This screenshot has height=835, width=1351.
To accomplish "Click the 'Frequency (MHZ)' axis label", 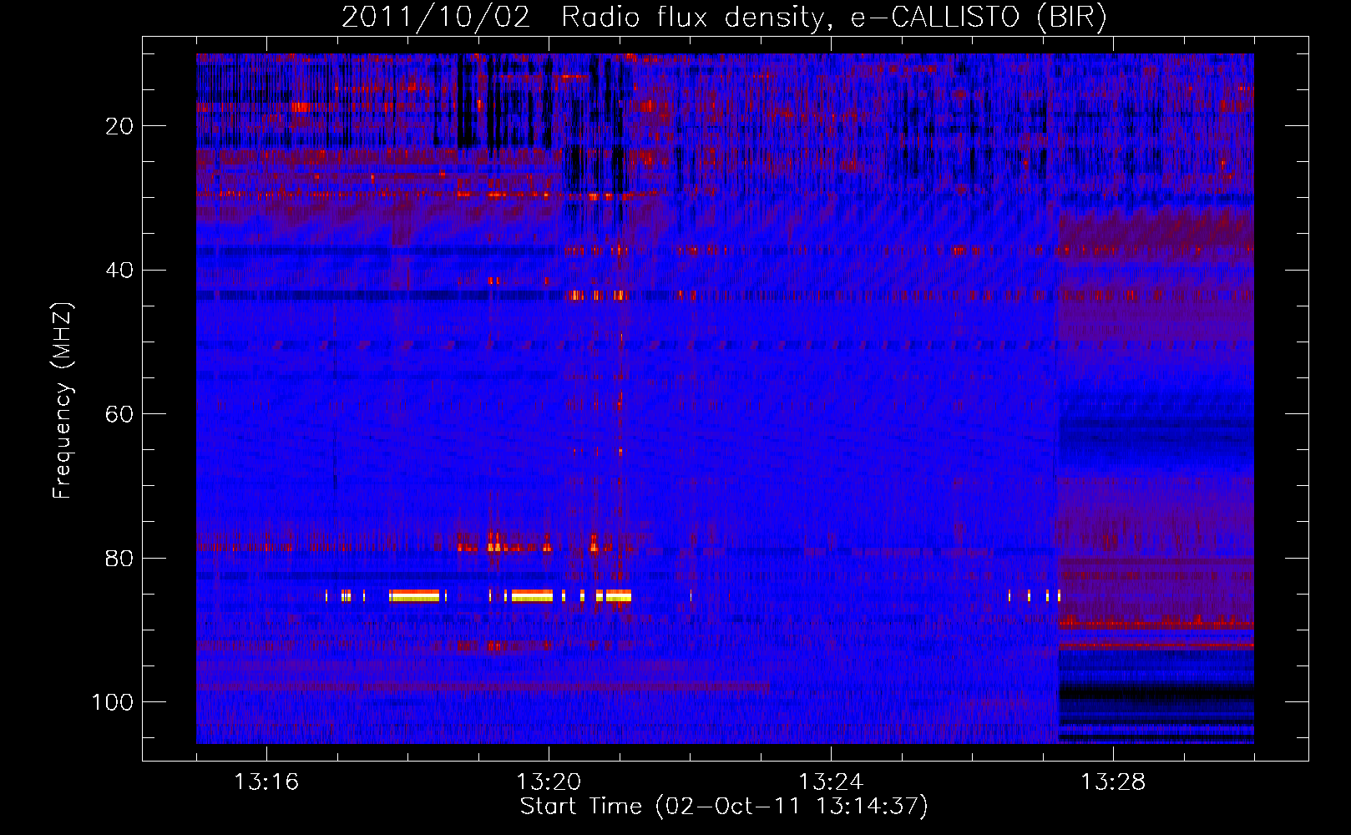I will pos(63,401).
